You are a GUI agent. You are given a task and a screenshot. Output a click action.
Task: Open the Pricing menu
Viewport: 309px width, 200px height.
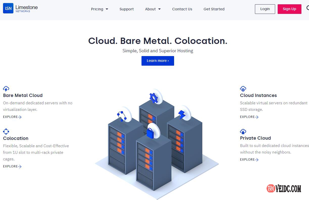tap(100, 9)
